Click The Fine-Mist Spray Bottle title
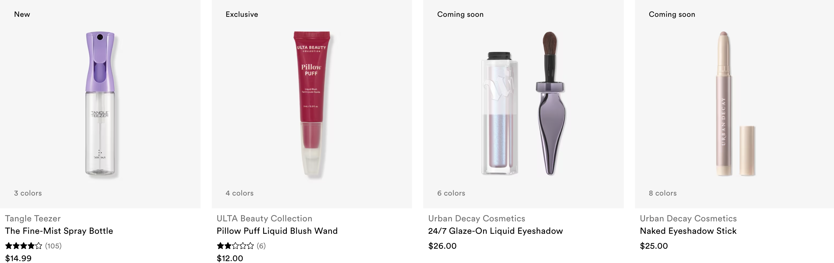This screenshot has width=834, height=263. (59, 231)
